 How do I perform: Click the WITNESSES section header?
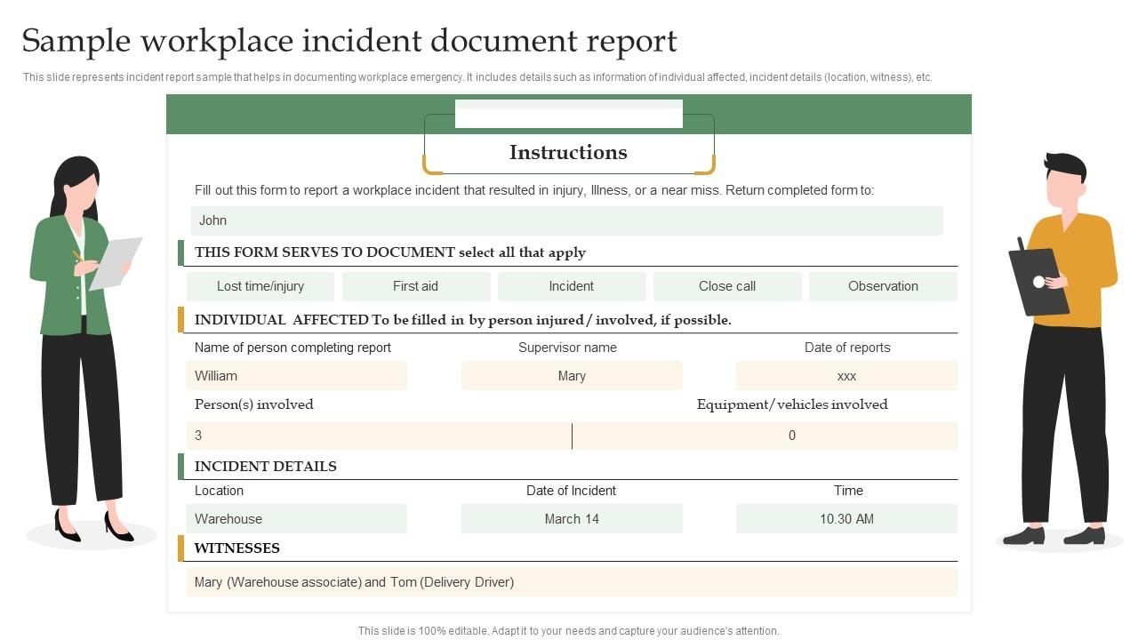coord(236,548)
